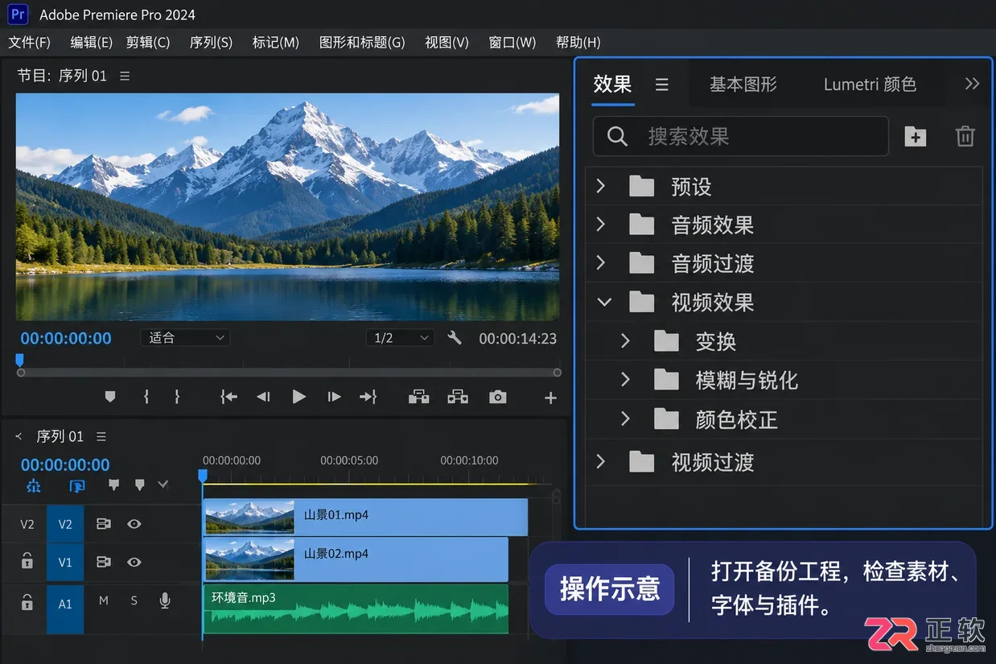Click the 搜索效果 search field
Screen dimensions: 996x664
click(741, 136)
